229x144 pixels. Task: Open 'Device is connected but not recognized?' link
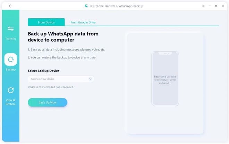pos(51,87)
